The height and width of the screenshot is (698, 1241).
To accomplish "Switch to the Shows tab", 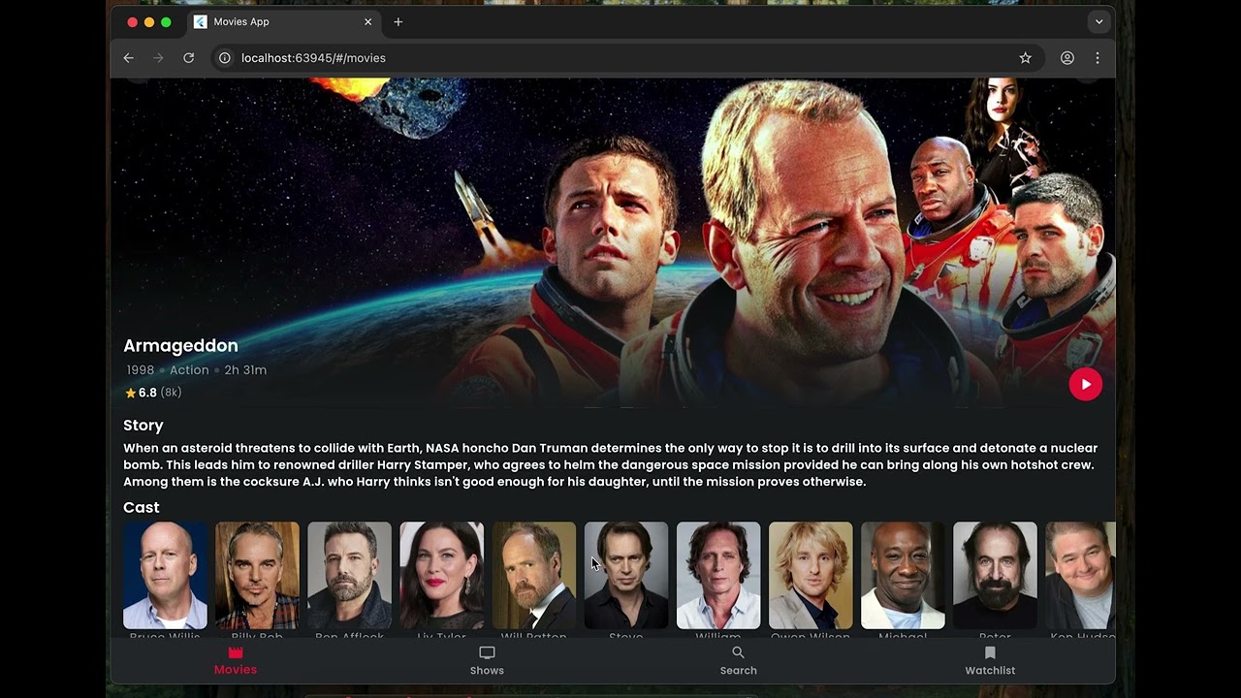I will 487,660.
